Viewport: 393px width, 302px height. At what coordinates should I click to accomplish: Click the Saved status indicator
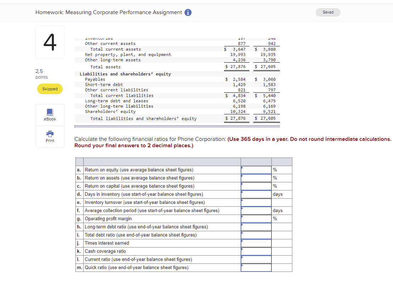328,12
